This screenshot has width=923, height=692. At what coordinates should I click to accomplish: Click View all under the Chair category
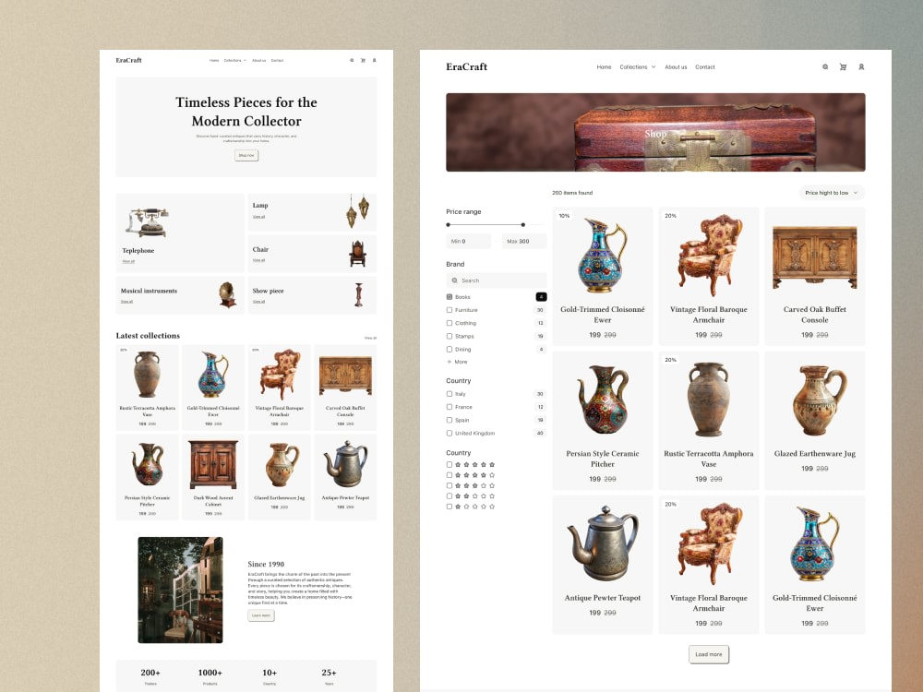(259, 260)
